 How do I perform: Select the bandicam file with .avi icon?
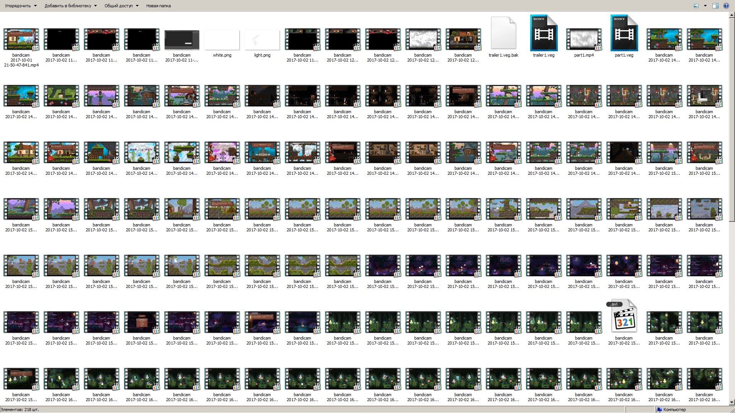pyautogui.click(x=624, y=322)
